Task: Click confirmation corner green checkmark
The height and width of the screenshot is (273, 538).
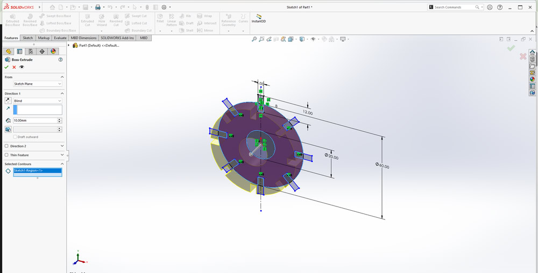Action: [x=511, y=48]
